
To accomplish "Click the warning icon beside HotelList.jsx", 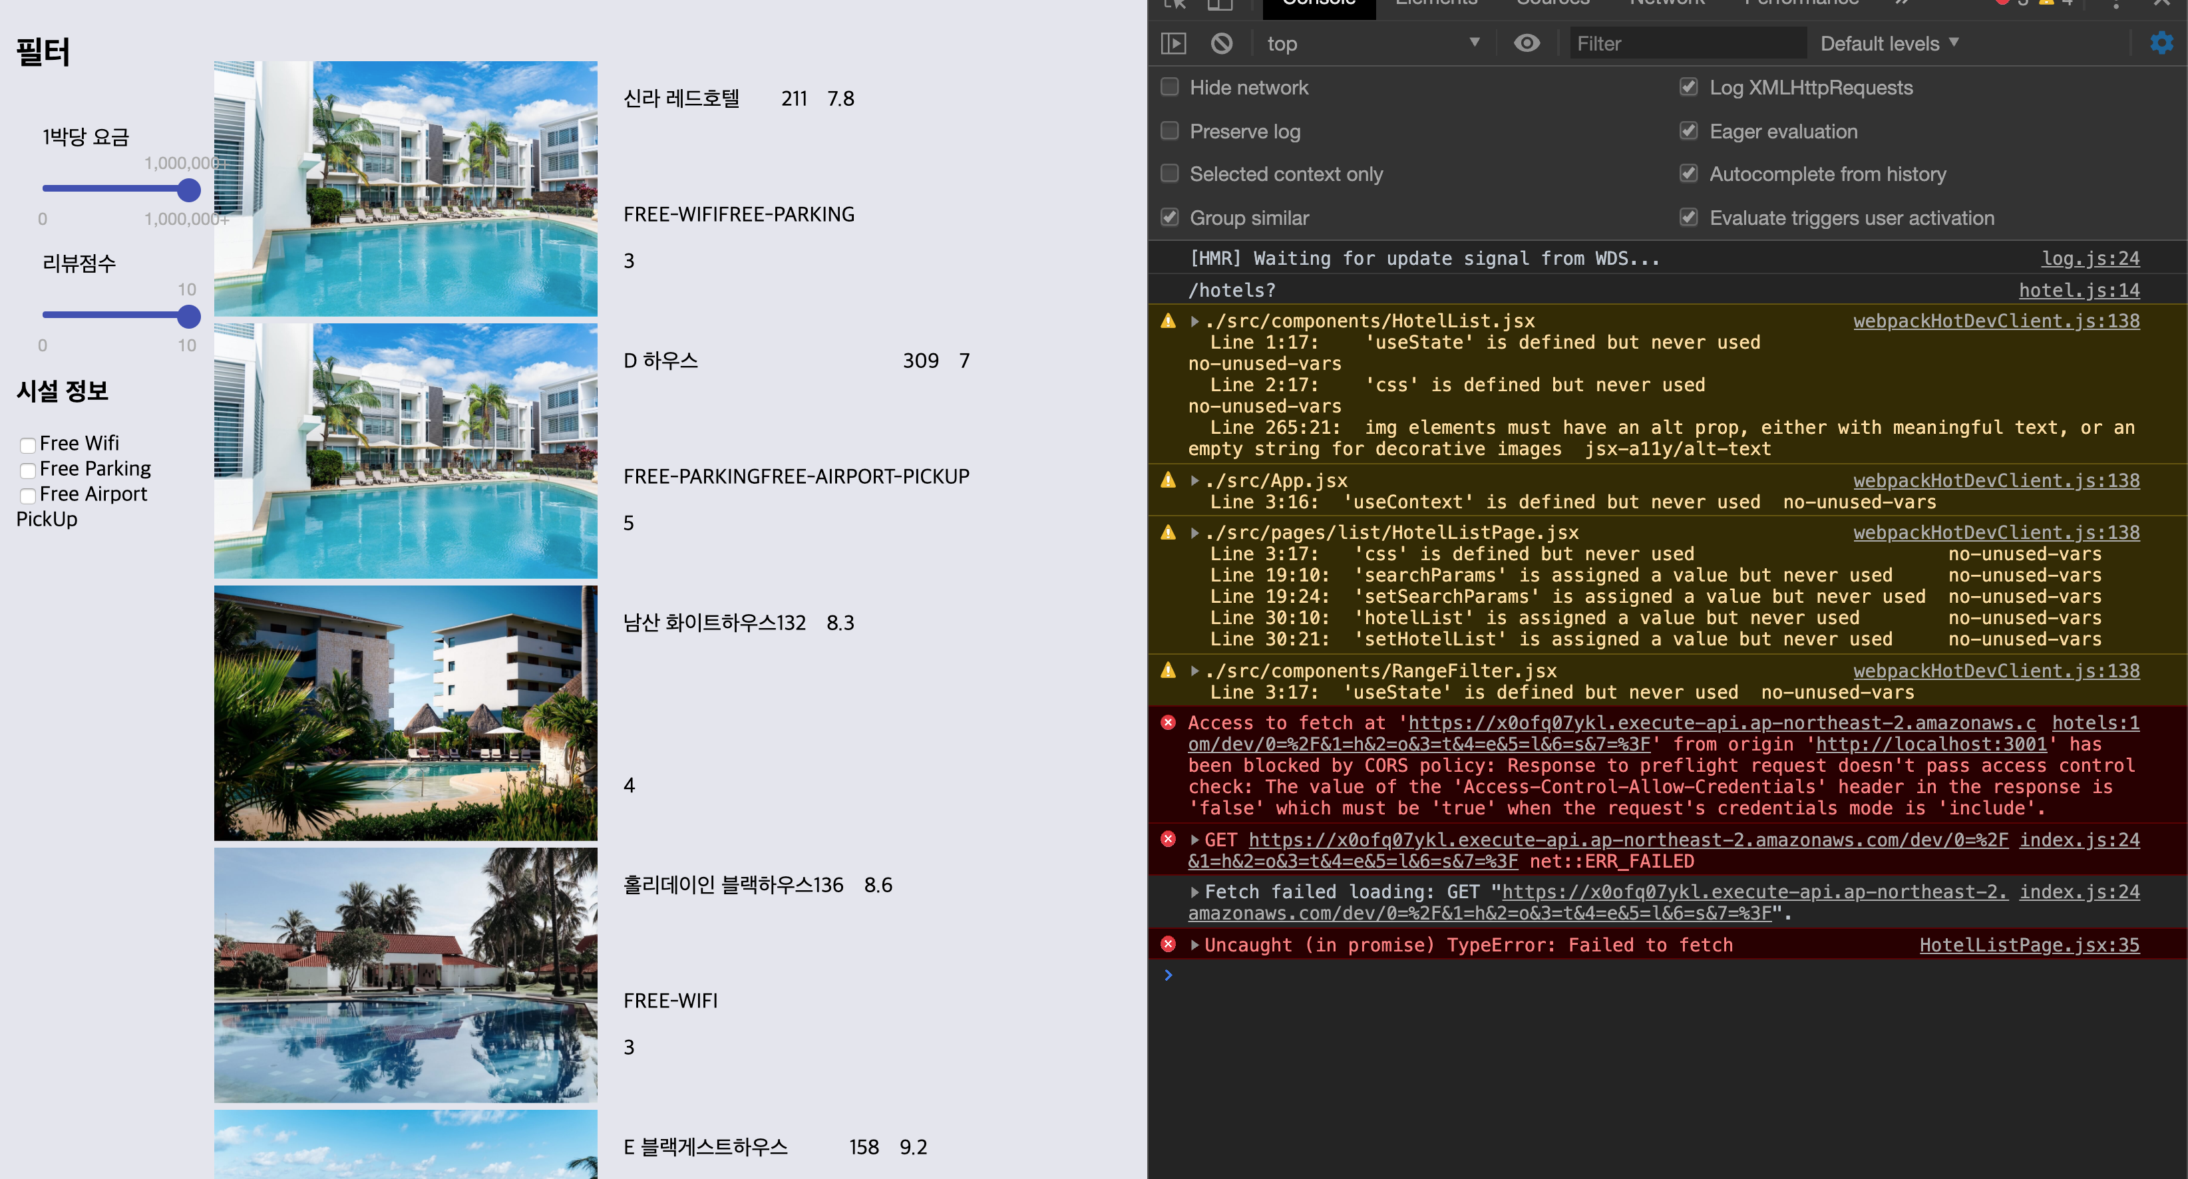I will tap(1169, 321).
